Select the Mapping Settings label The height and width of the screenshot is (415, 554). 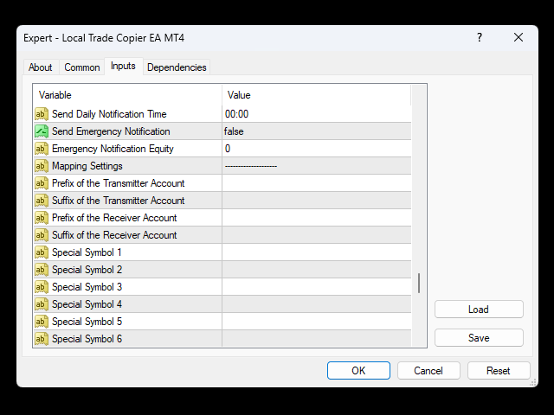tap(87, 166)
